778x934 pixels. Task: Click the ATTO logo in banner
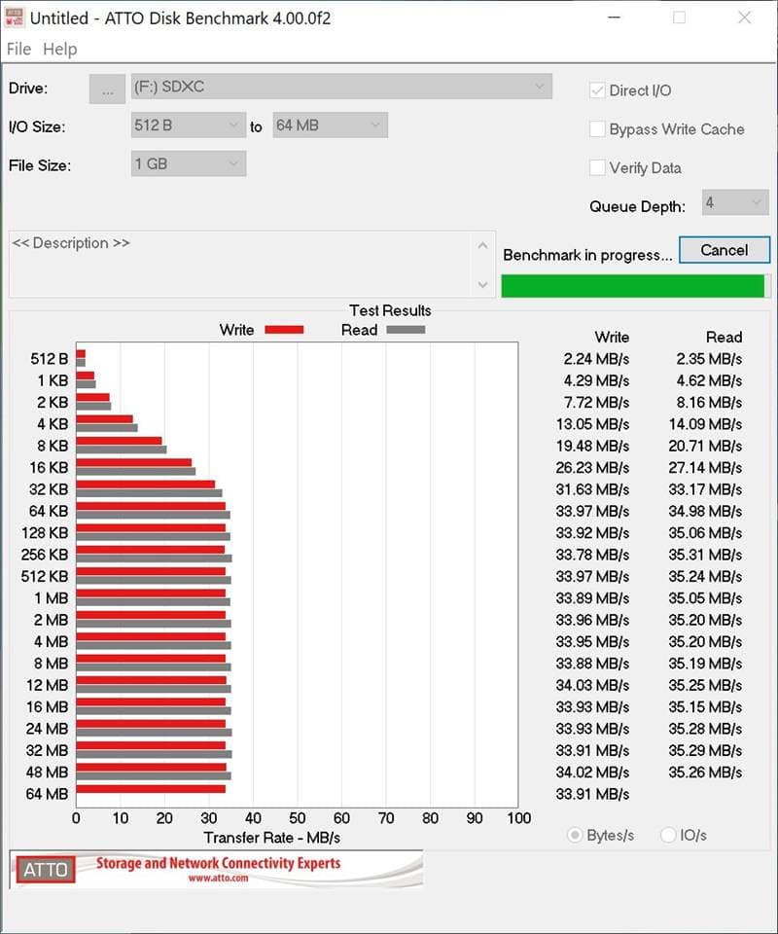[46, 870]
